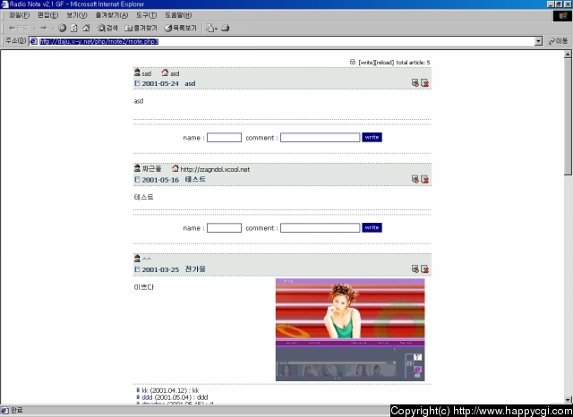Click the 이동 (Go) button
573x417 pixels.
558,41
